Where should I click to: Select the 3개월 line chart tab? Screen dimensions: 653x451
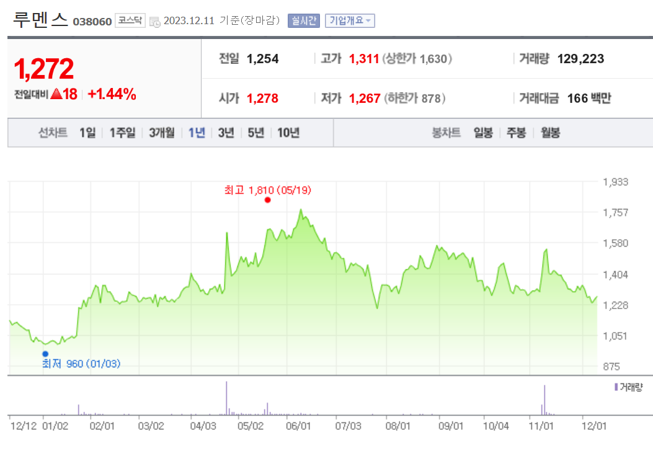click(x=162, y=133)
